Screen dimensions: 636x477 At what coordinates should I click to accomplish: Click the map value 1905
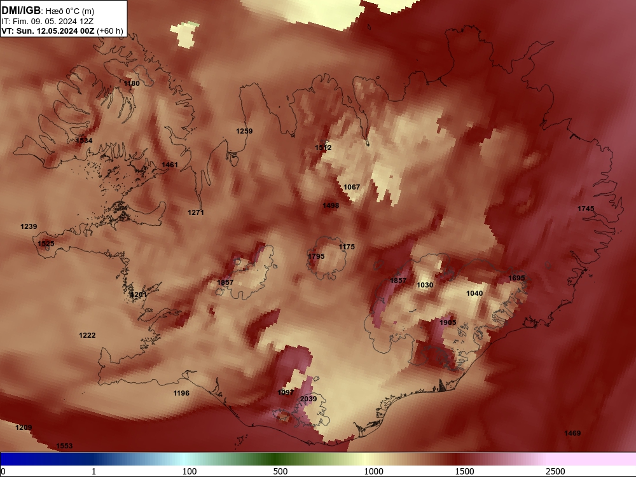pyautogui.click(x=448, y=322)
